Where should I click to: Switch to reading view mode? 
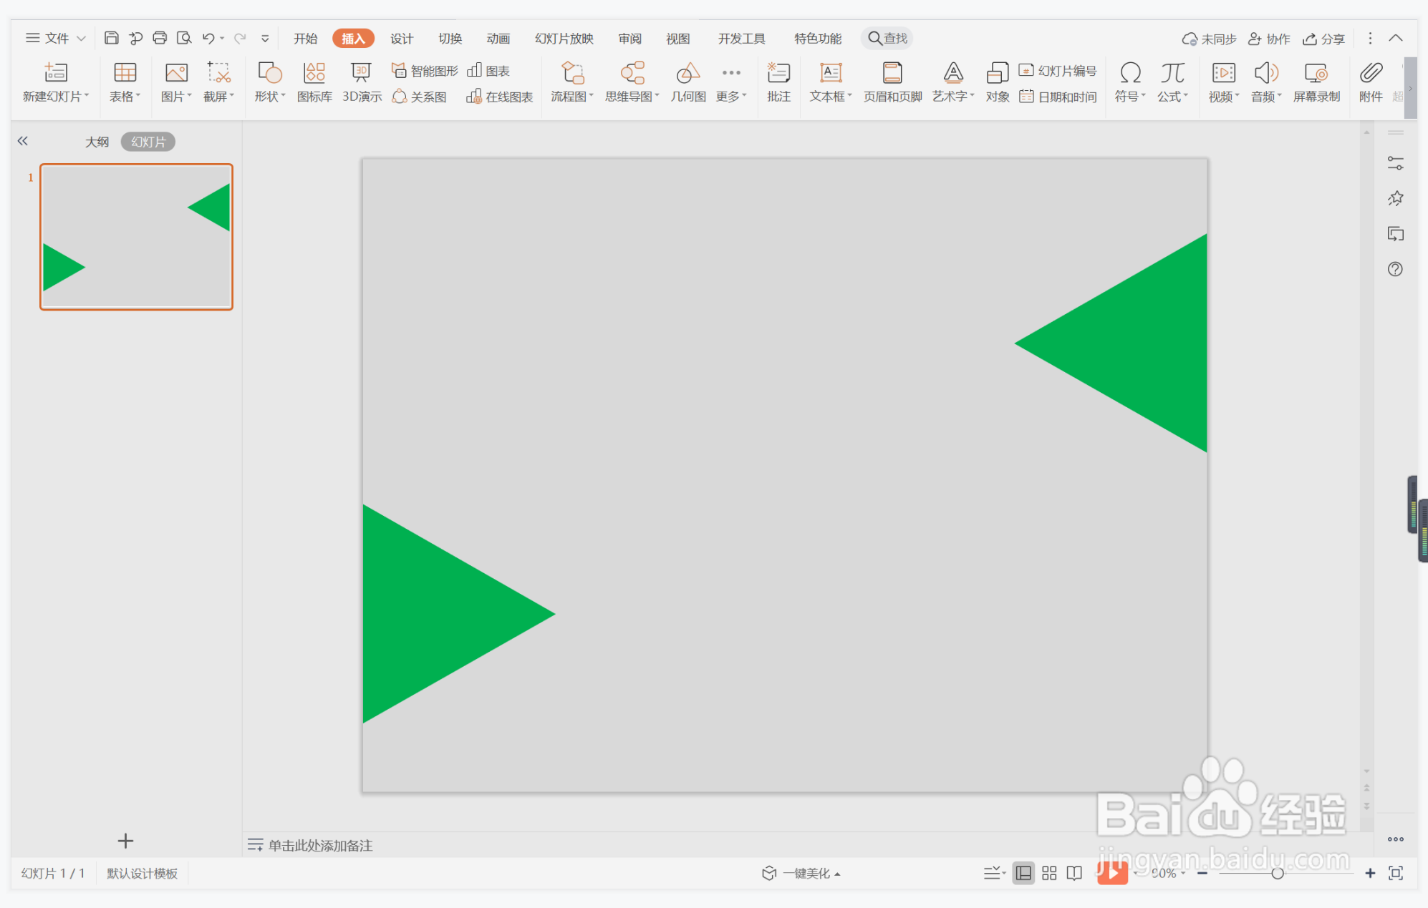pos(1074,873)
